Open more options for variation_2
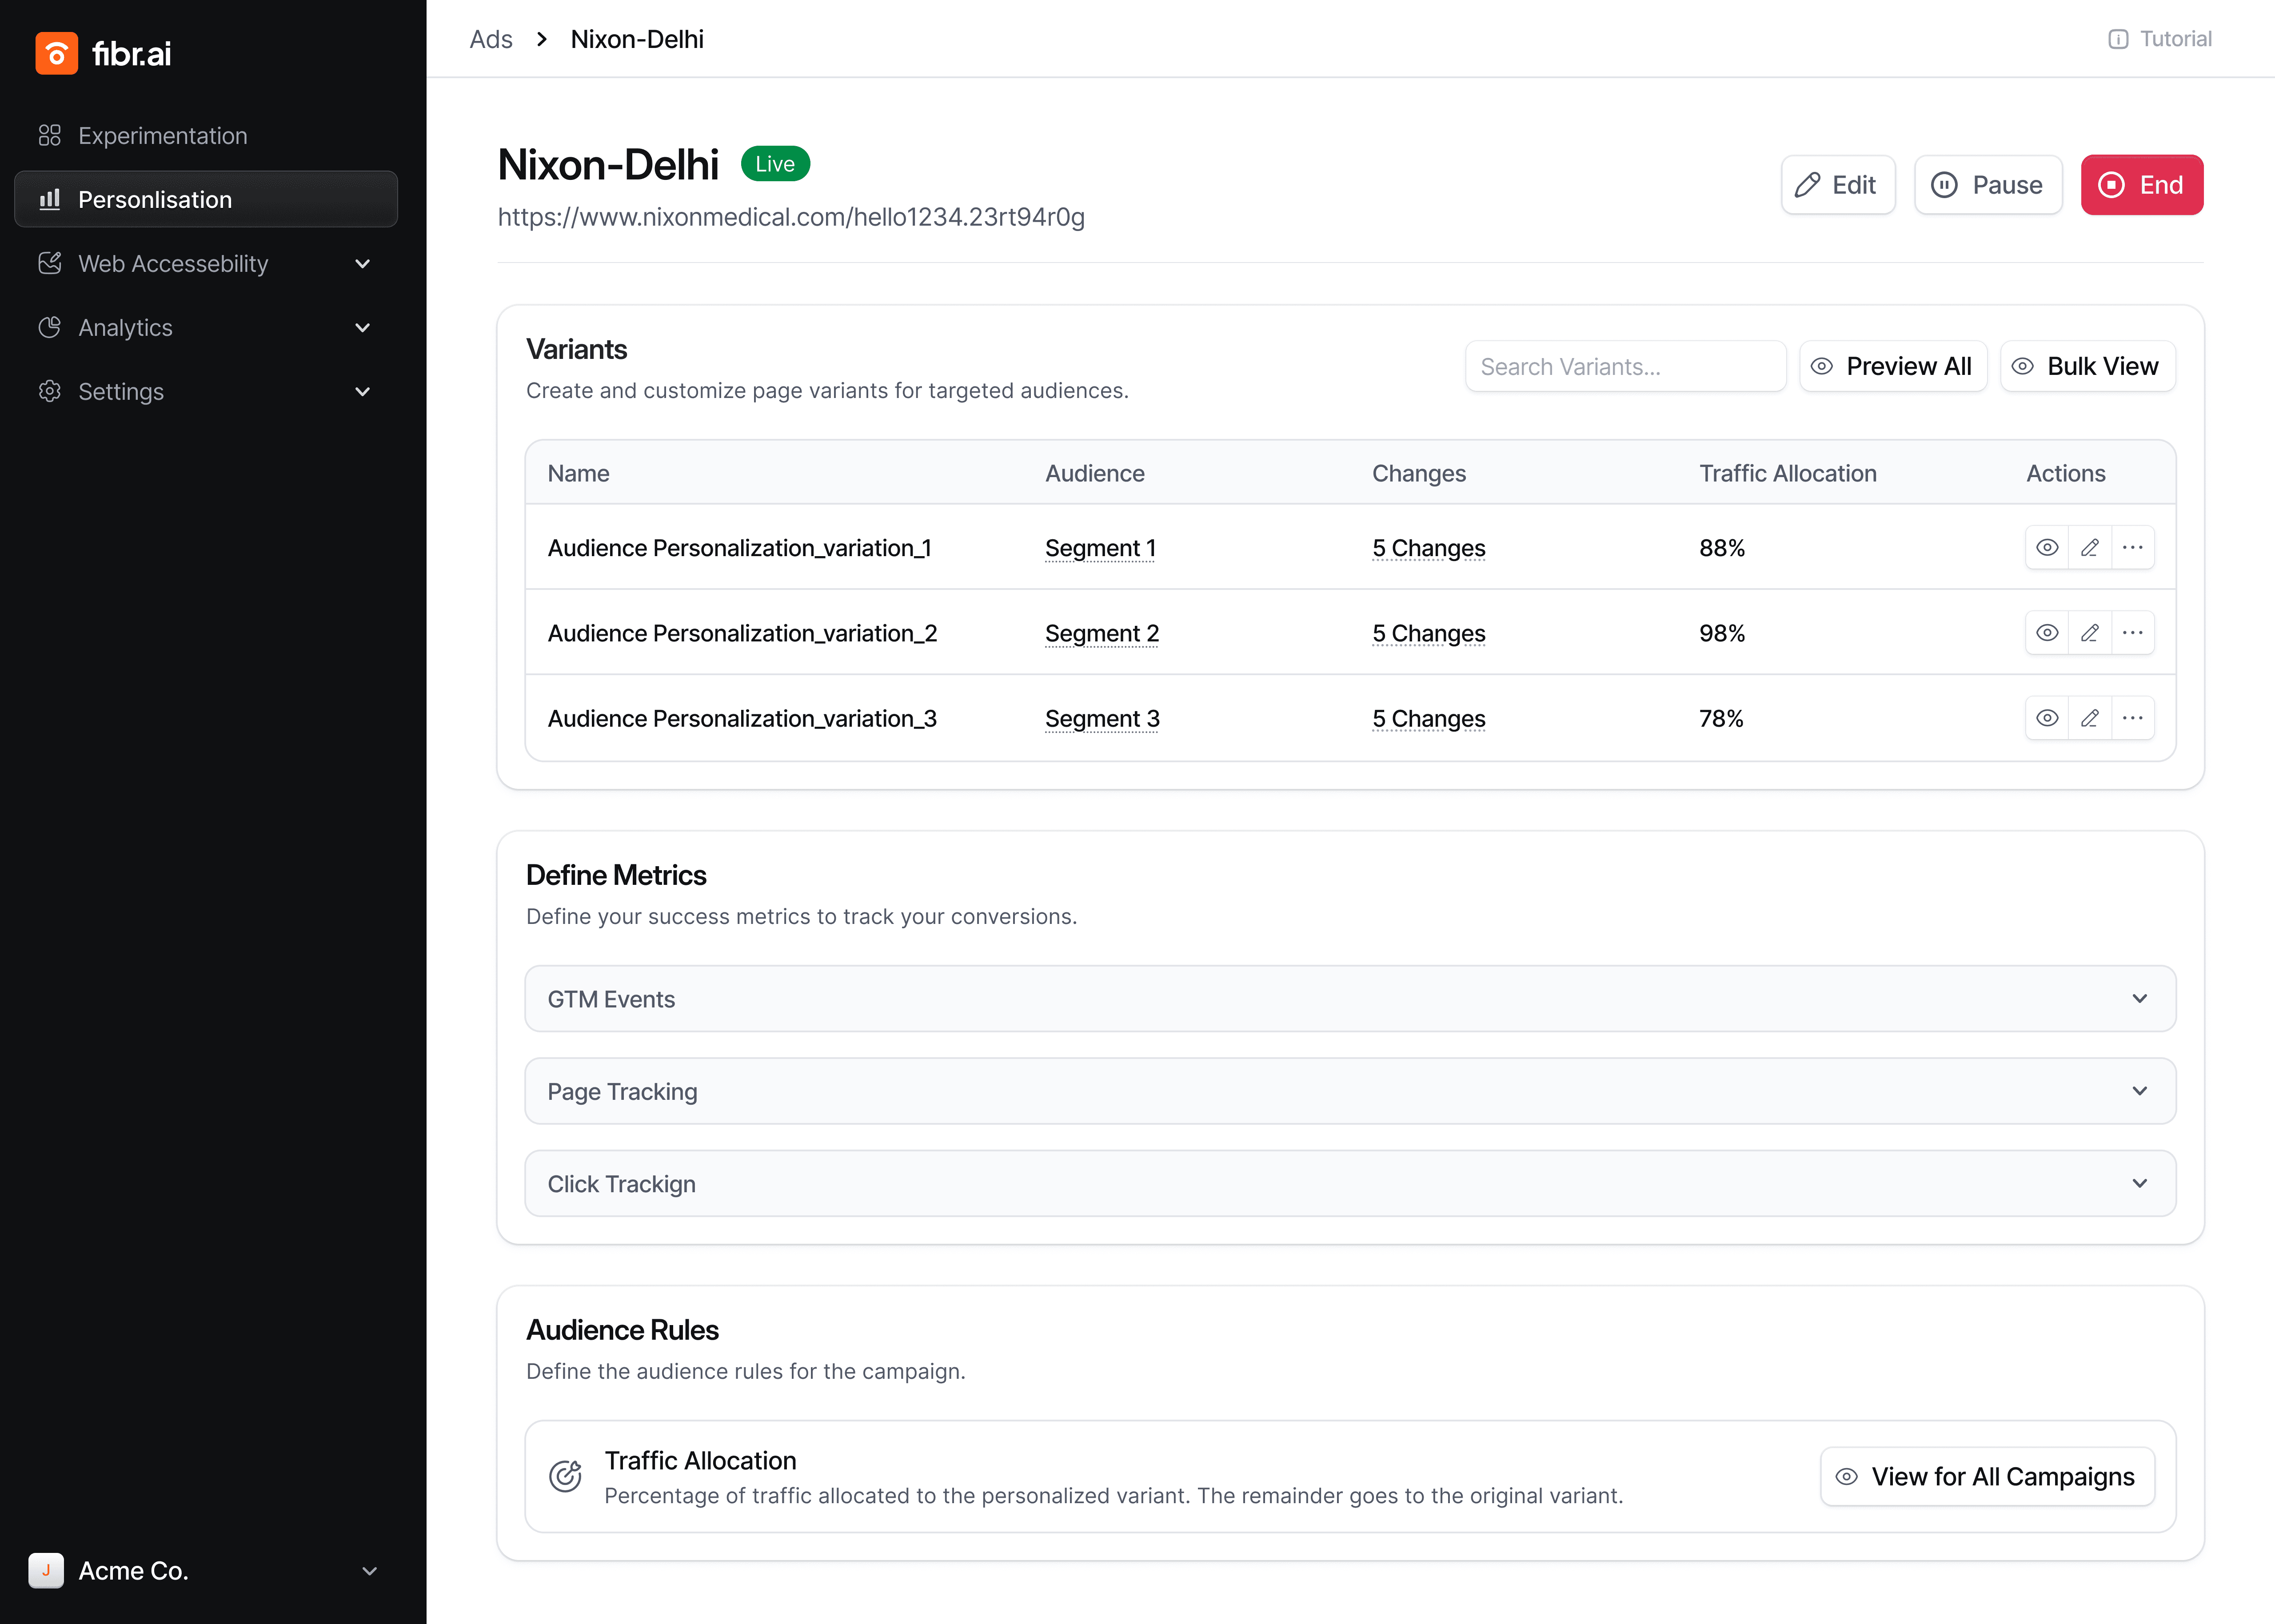The width and height of the screenshot is (2275, 1624). click(x=2132, y=633)
